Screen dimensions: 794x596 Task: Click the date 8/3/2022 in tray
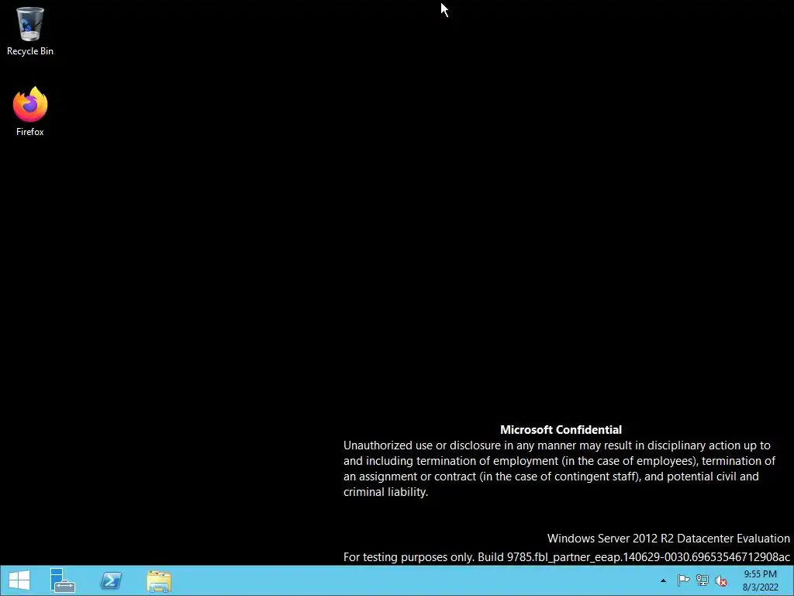(760, 588)
